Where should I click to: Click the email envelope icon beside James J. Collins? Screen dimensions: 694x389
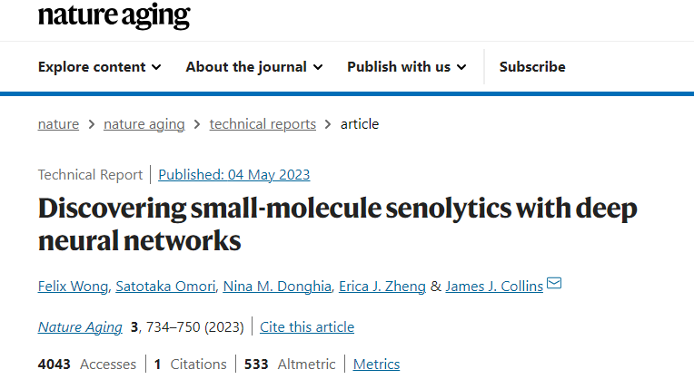click(554, 285)
